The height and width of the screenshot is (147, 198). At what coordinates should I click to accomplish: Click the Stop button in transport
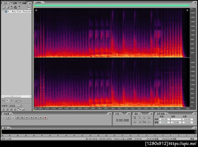click(4, 118)
